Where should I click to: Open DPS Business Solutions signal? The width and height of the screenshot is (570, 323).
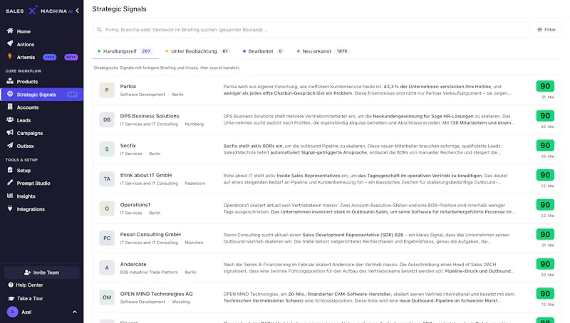tap(327, 120)
